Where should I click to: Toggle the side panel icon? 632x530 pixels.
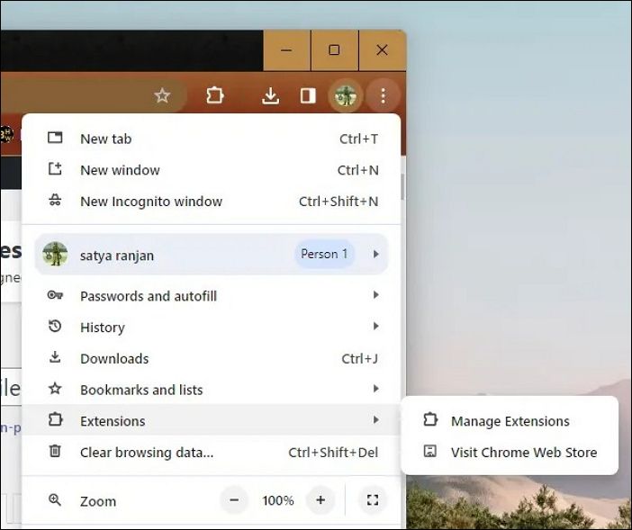308,95
